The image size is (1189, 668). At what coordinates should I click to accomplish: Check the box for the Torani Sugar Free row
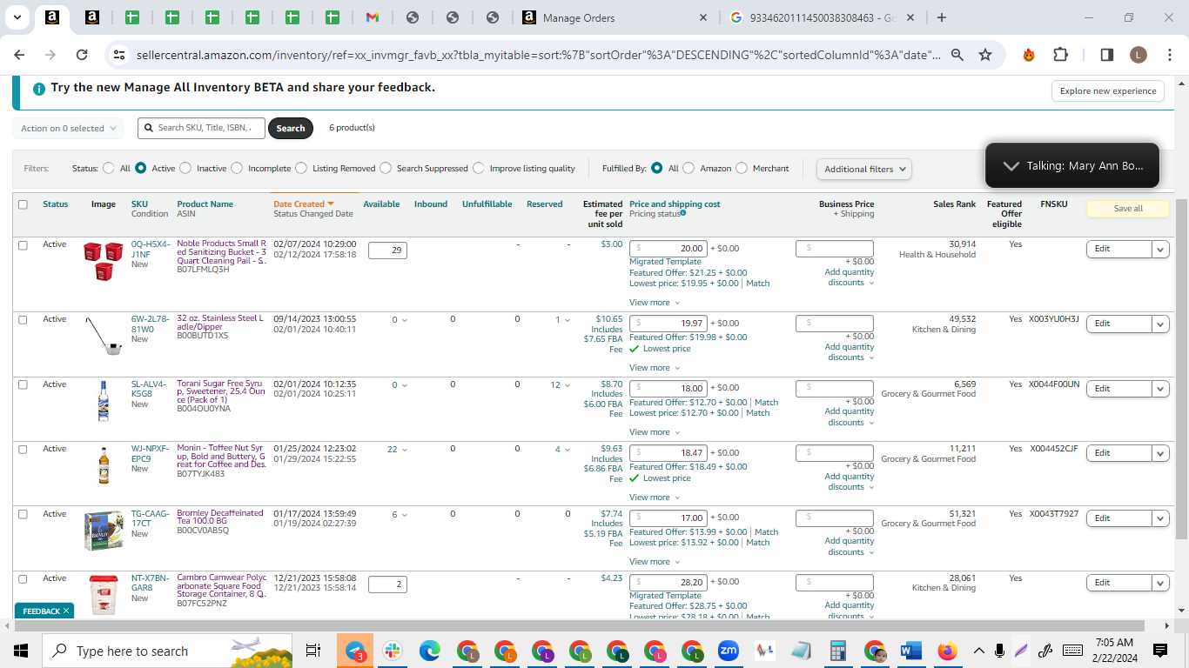point(23,384)
